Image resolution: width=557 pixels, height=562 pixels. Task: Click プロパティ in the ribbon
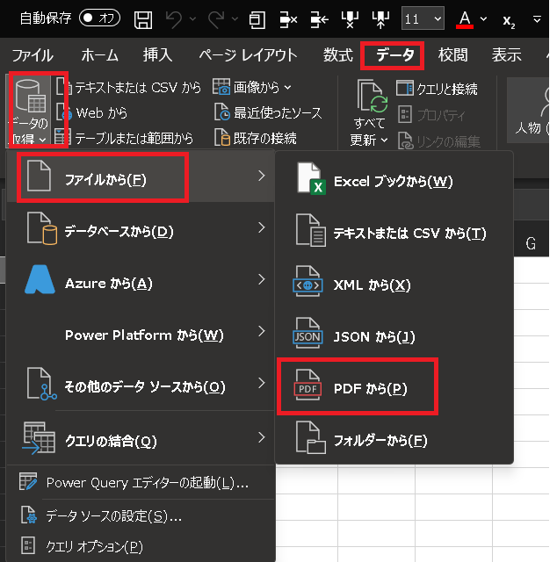(x=432, y=115)
